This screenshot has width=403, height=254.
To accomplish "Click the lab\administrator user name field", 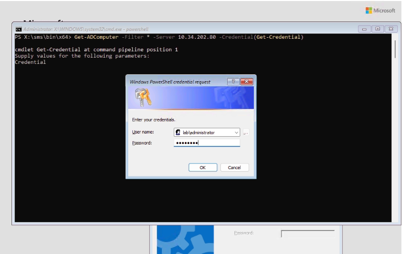I will [x=207, y=132].
